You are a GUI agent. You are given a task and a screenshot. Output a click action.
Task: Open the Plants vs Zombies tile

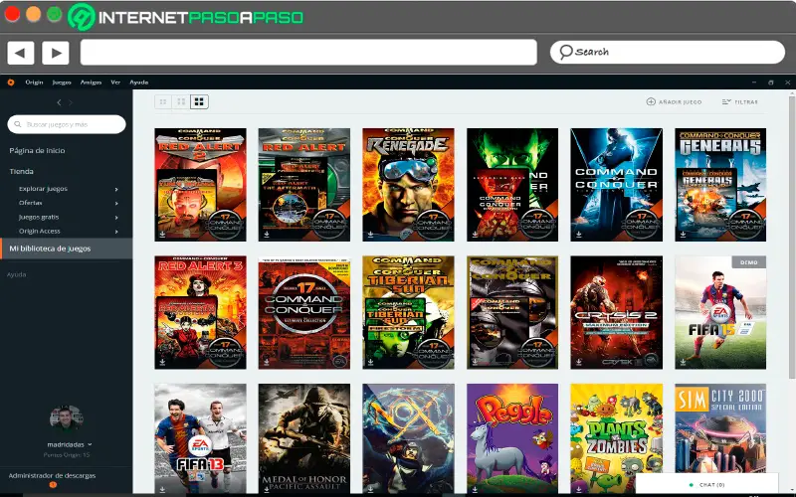click(616, 438)
